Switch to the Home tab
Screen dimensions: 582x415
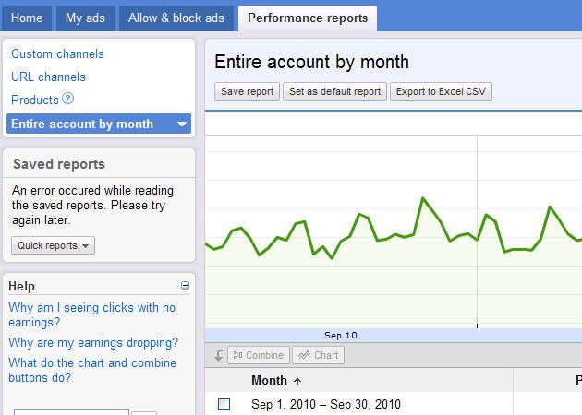click(x=27, y=18)
